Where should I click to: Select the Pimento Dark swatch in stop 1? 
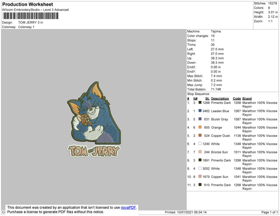tap(200, 102)
